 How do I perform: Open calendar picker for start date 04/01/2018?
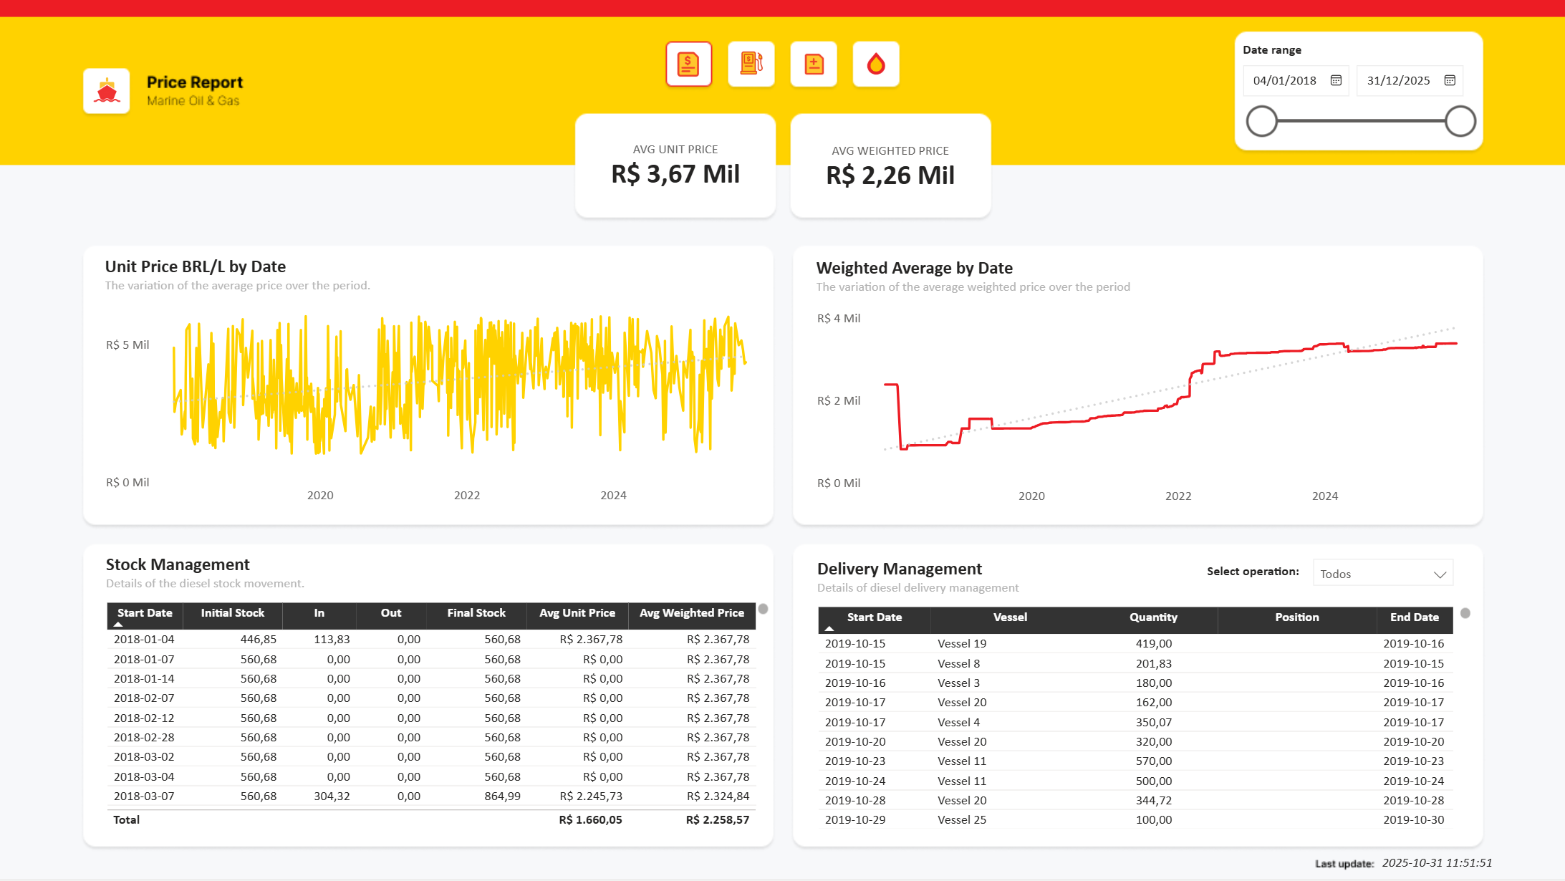click(x=1336, y=80)
